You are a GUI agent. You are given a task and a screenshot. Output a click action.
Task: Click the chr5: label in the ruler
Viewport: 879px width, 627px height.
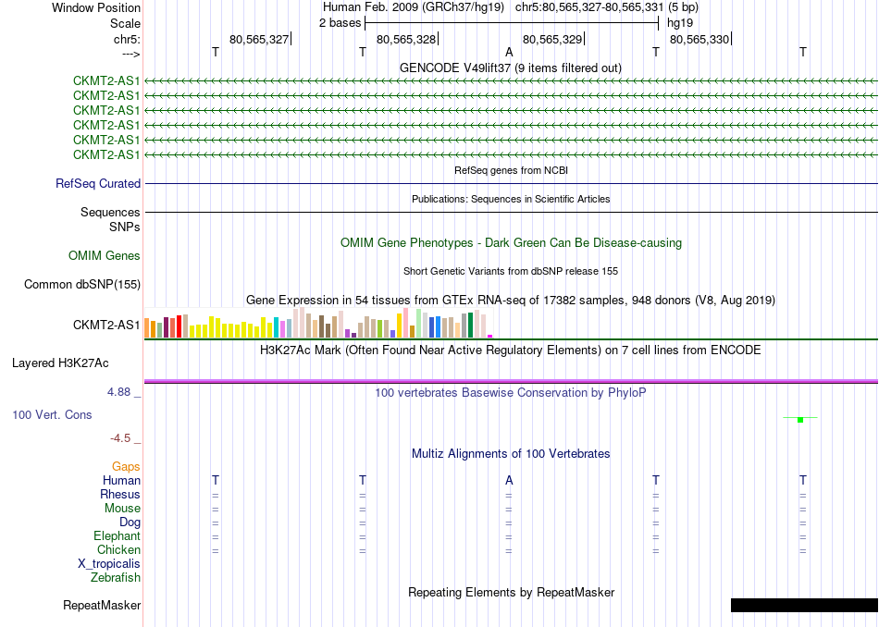pyautogui.click(x=128, y=39)
